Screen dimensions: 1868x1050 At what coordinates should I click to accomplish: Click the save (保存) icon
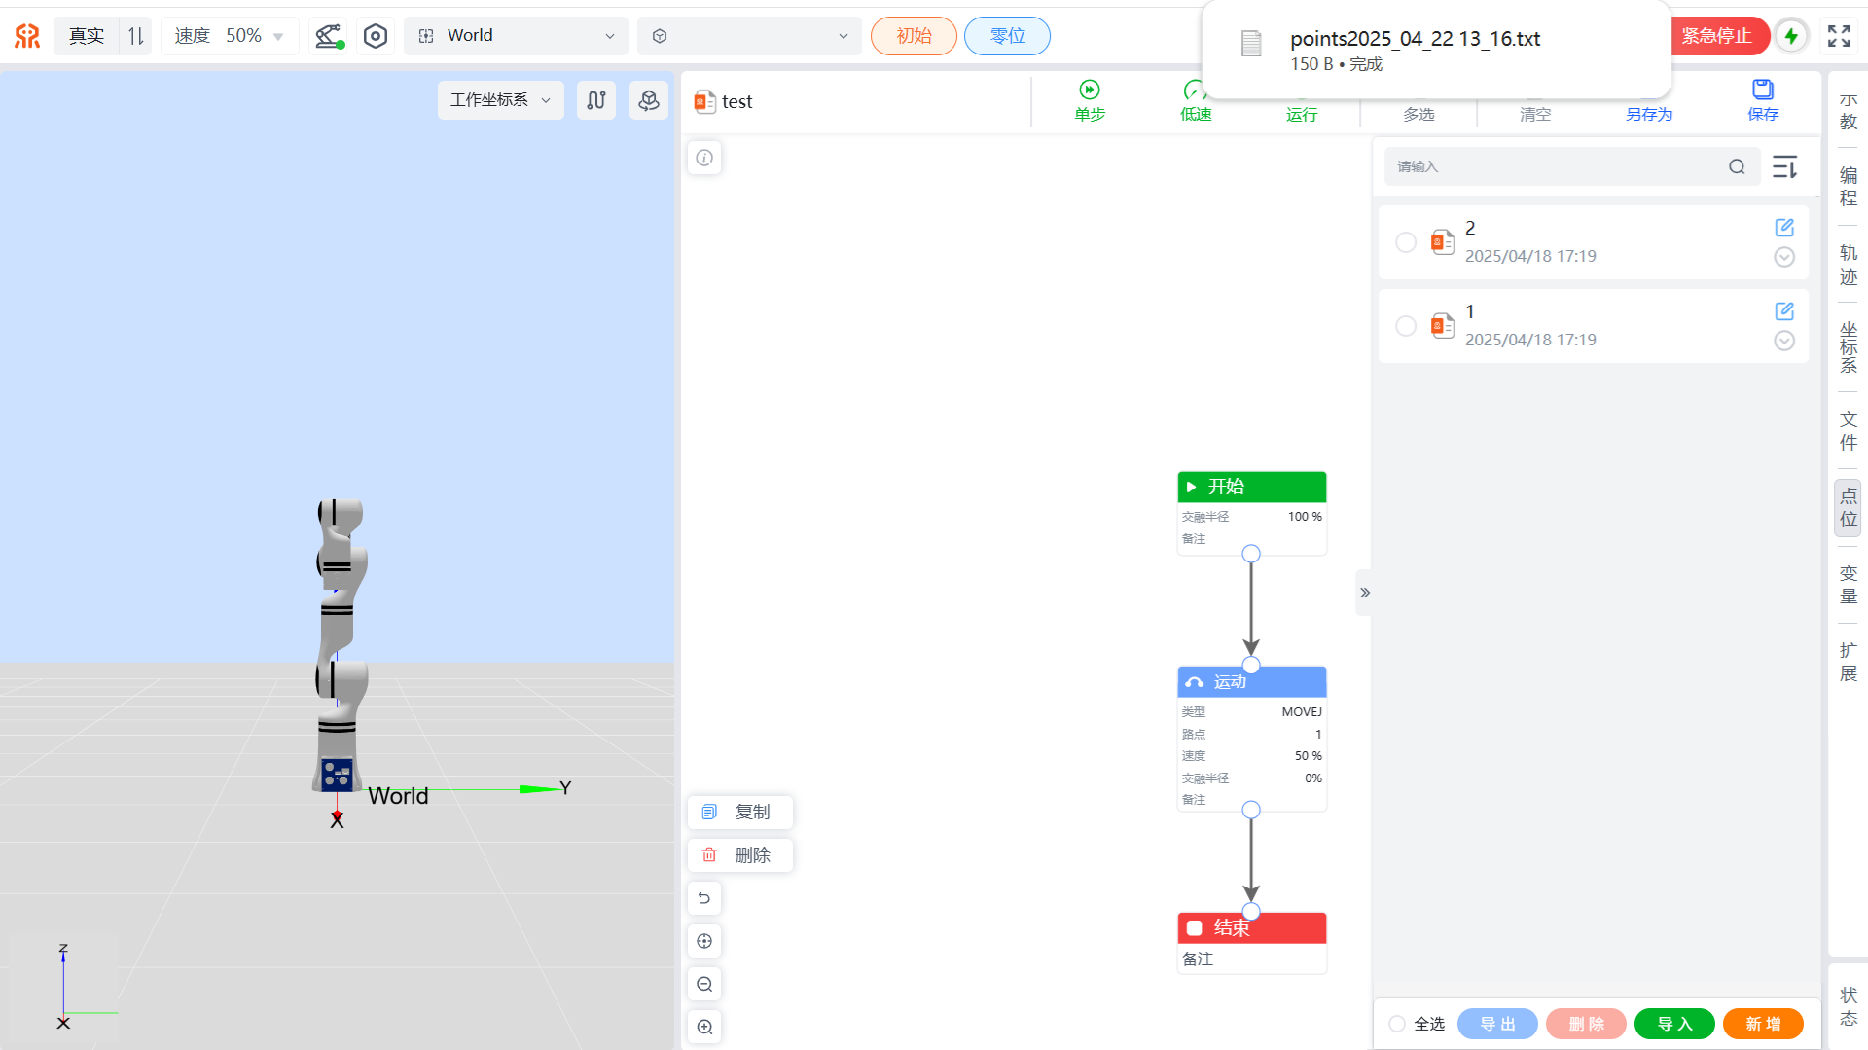click(1762, 91)
